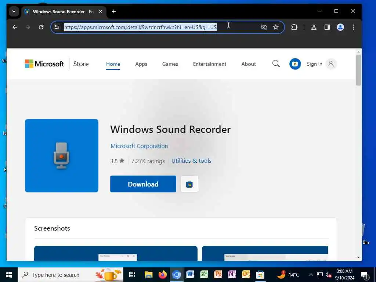376x282 pixels.
Task: Click the Sound Recorder microphone app tile
Action: point(62,156)
